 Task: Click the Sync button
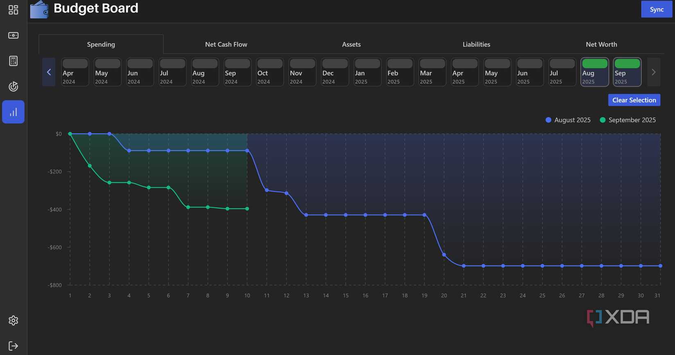657,9
